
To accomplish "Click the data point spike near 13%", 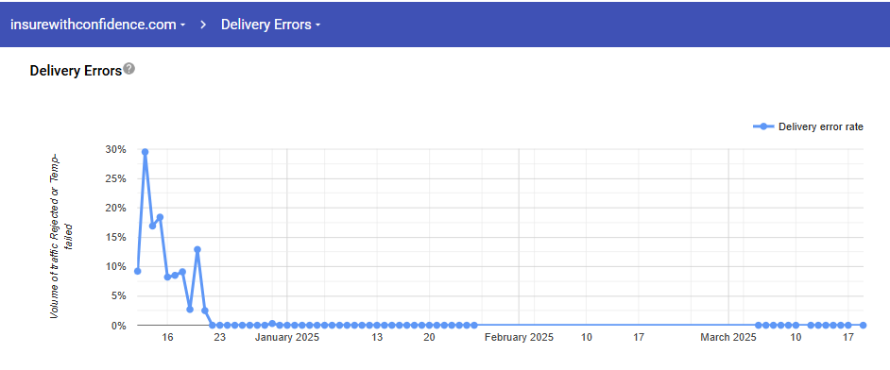I will (197, 249).
